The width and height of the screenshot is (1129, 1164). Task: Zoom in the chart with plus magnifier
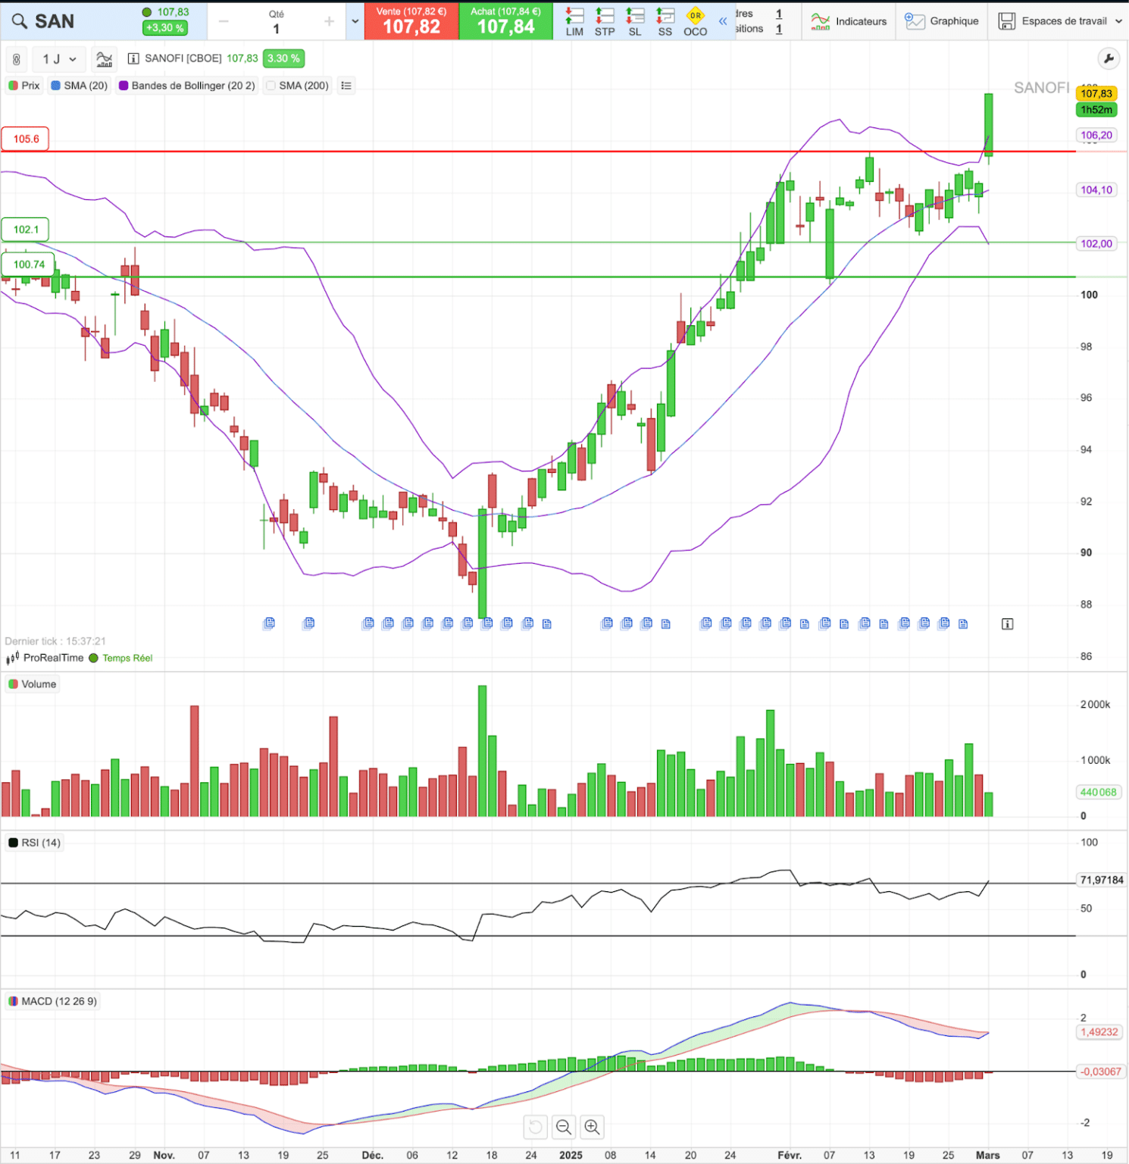click(592, 1127)
